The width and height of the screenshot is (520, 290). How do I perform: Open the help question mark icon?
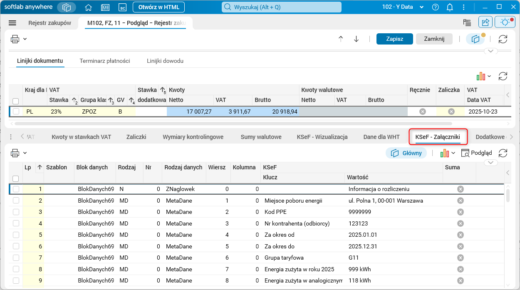coord(436,7)
